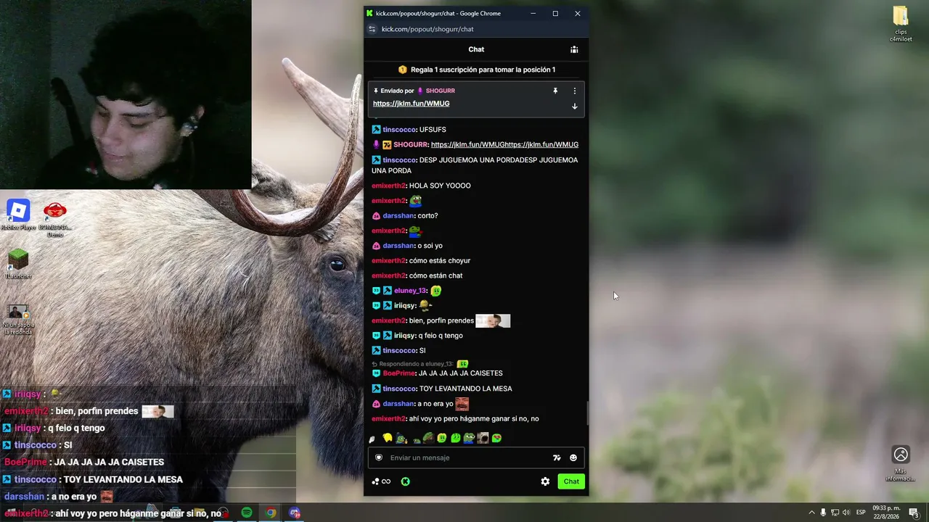Open the SHOGURR username in the pinned message
This screenshot has width=929, height=522.
[x=441, y=91]
